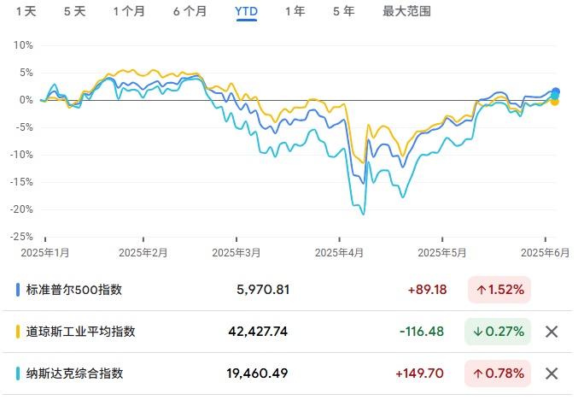The height and width of the screenshot is (400, 584).
Task: Remove 纳斯达克综合指数 with its X icon
Action: coord(552,374)
